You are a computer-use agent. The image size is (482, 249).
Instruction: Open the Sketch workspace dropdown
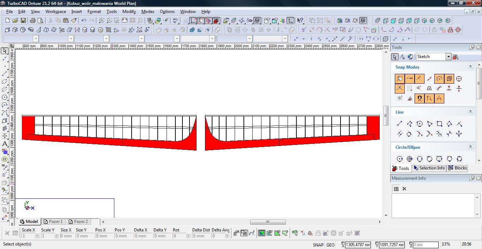(448, 57)
